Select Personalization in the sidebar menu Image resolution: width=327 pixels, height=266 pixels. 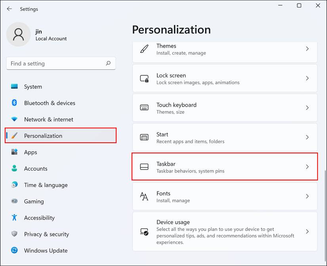tap(44, 136)
